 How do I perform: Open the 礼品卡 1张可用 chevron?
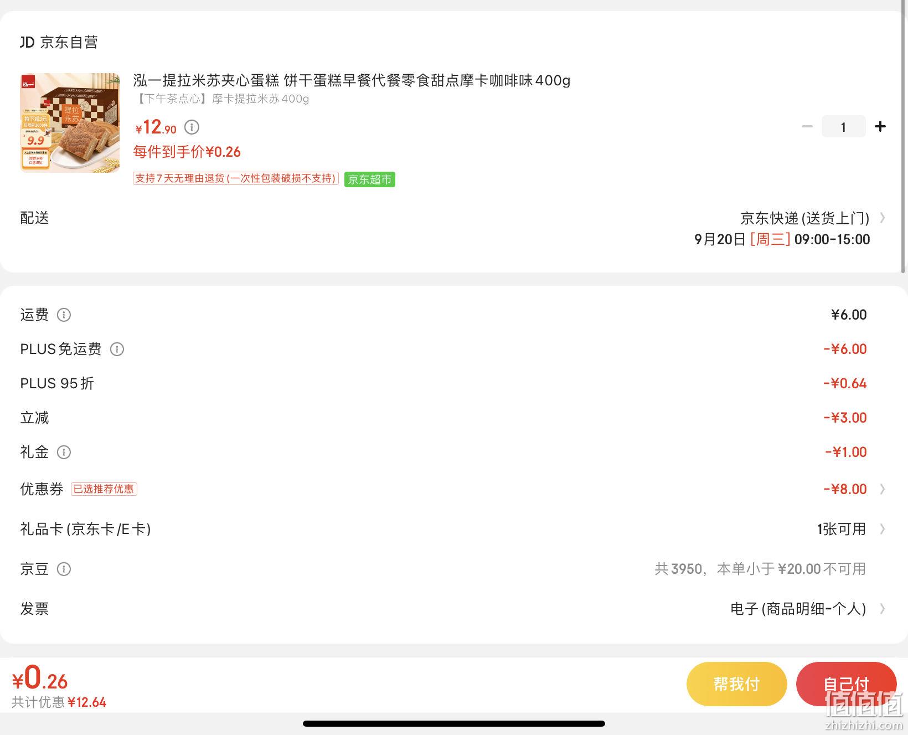click(883, 529)
